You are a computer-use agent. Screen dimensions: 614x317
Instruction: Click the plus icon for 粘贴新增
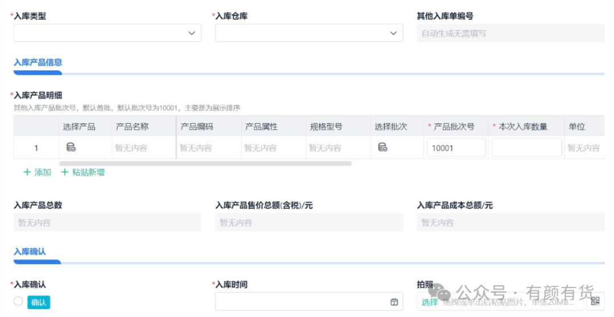click(64, 172)
